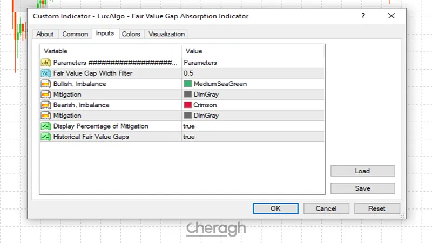Open the Crimson color value dropdown

coord(253,105)
